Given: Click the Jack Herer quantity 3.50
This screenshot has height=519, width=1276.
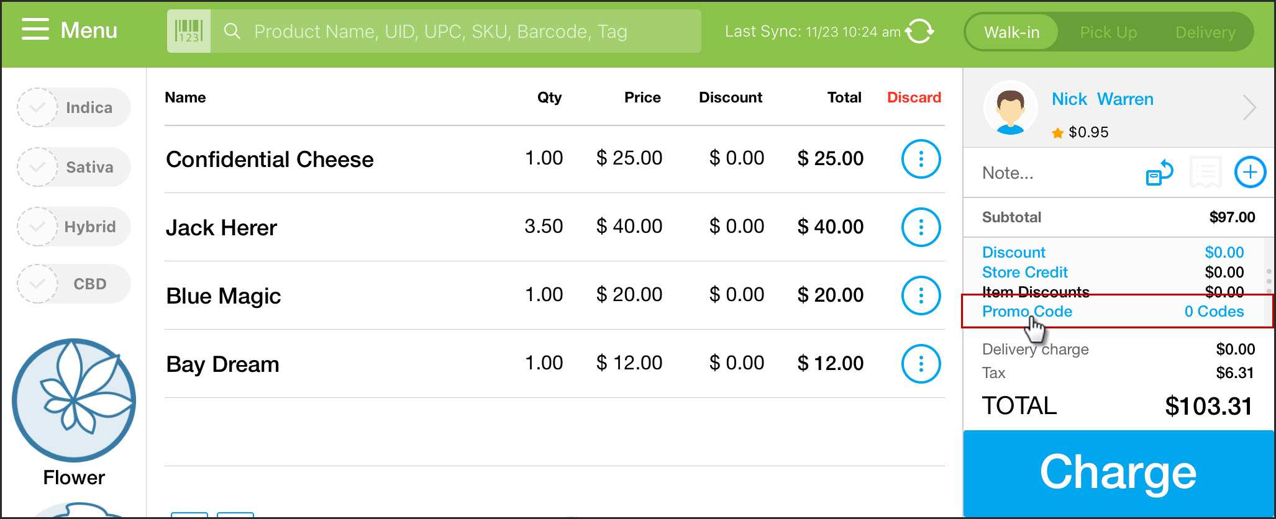Looking at the screenshot, I should click(544, 227).
